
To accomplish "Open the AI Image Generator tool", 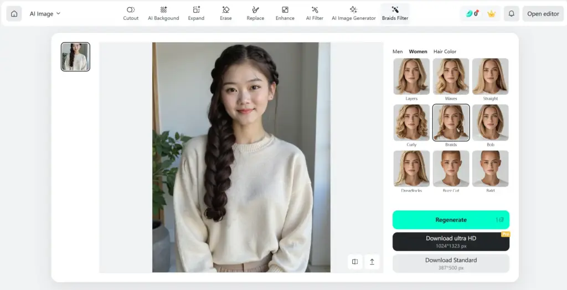I will tap(354, 14).
